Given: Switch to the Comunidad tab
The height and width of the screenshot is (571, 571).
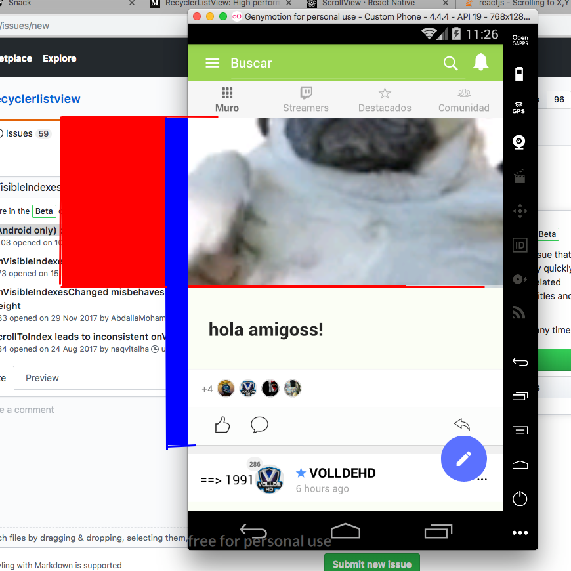Looking at the screenshot, I should [x=463, y=99].
